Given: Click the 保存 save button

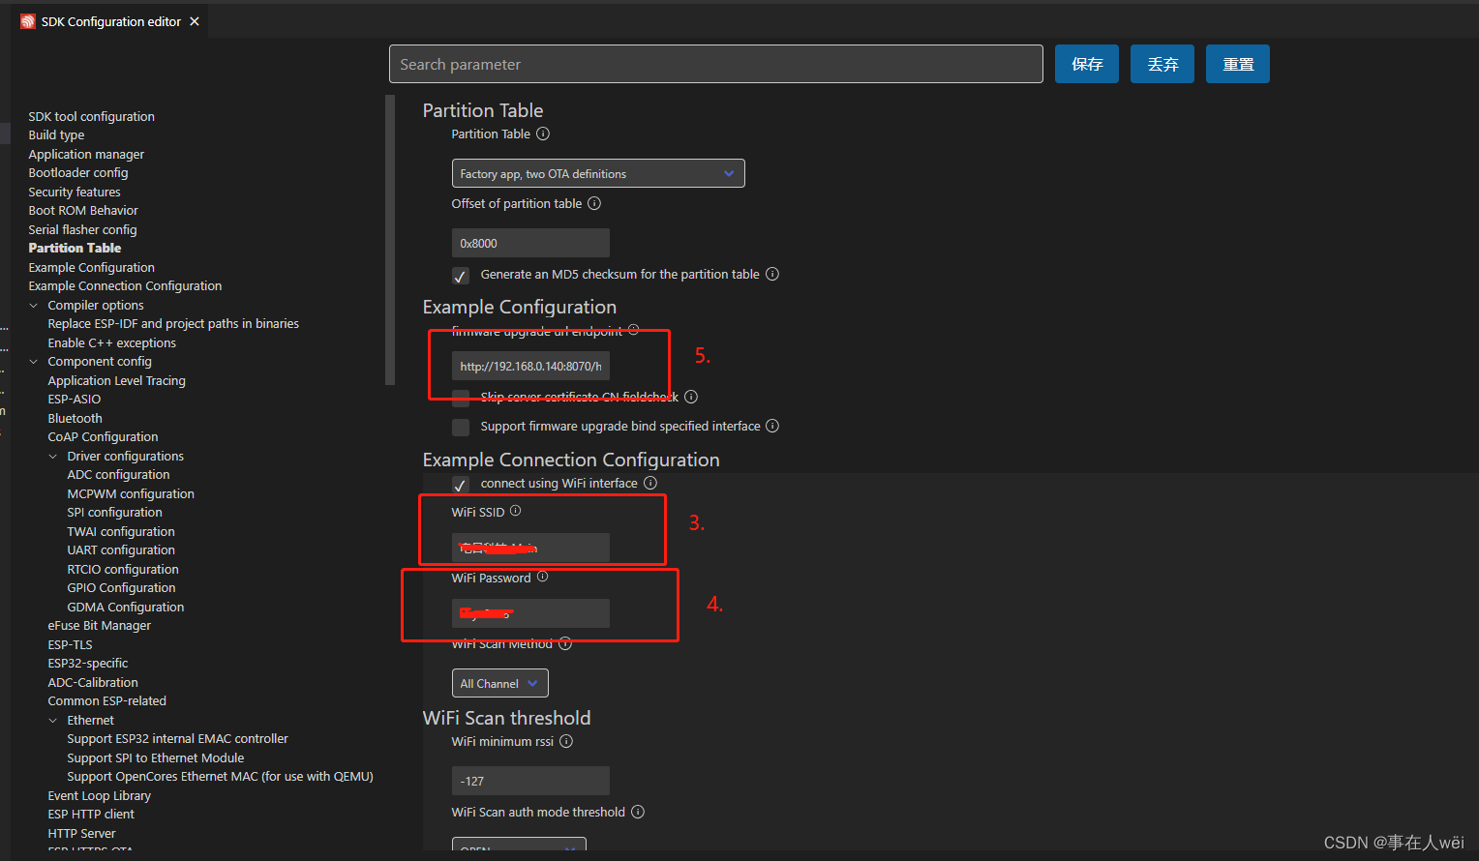Looking at the screenshot, I should pyautogui.click(x=1087, y=64).
